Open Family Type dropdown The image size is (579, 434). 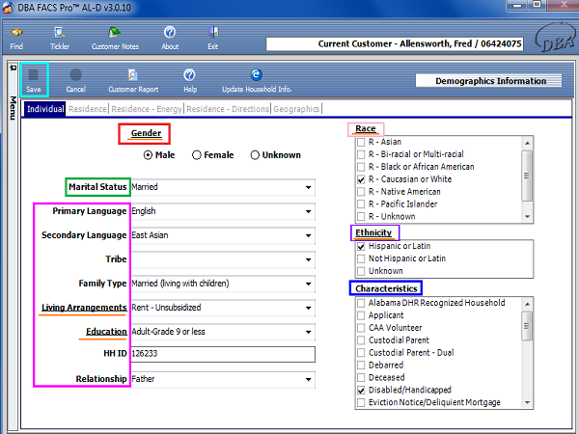click(x=309, y=284)
